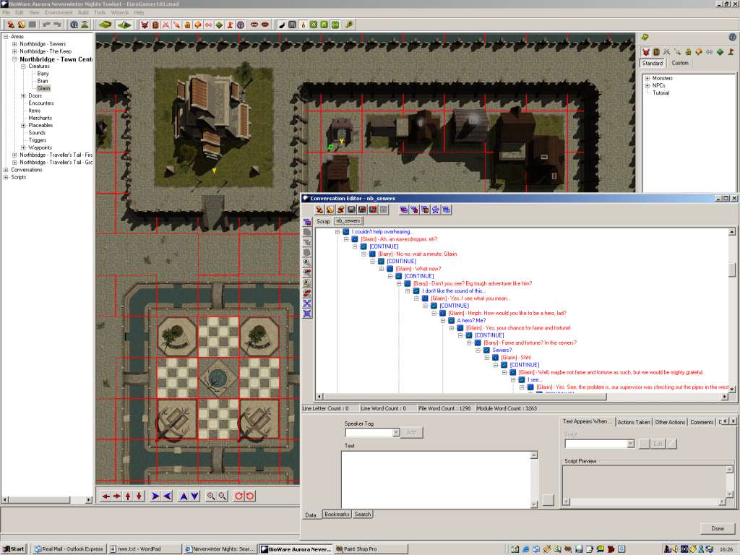This screenshot has width=740, height=555.
Task: Click the pan-left red arrow below the map
Action: [106, 496]
